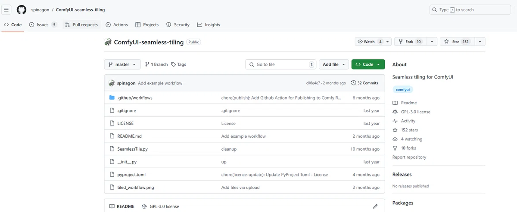This screenshot has width=517, height=212.
Task: Focus the Type / to search box
Action: tap(470, 9)
